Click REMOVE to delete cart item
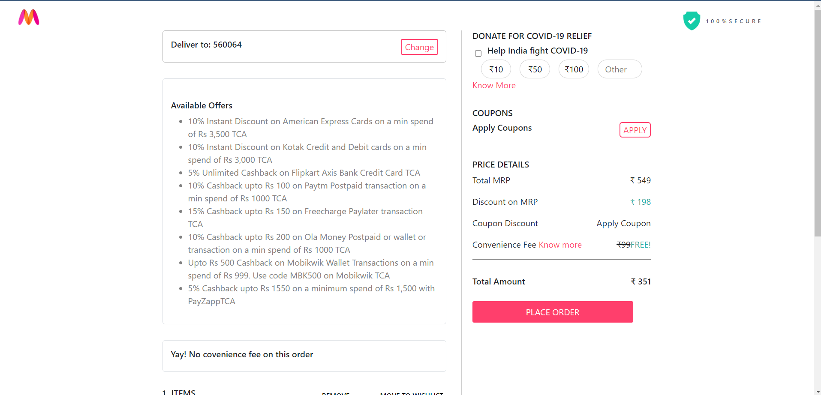Viewport: 821px width, 395px height. (x=335, y=393)
